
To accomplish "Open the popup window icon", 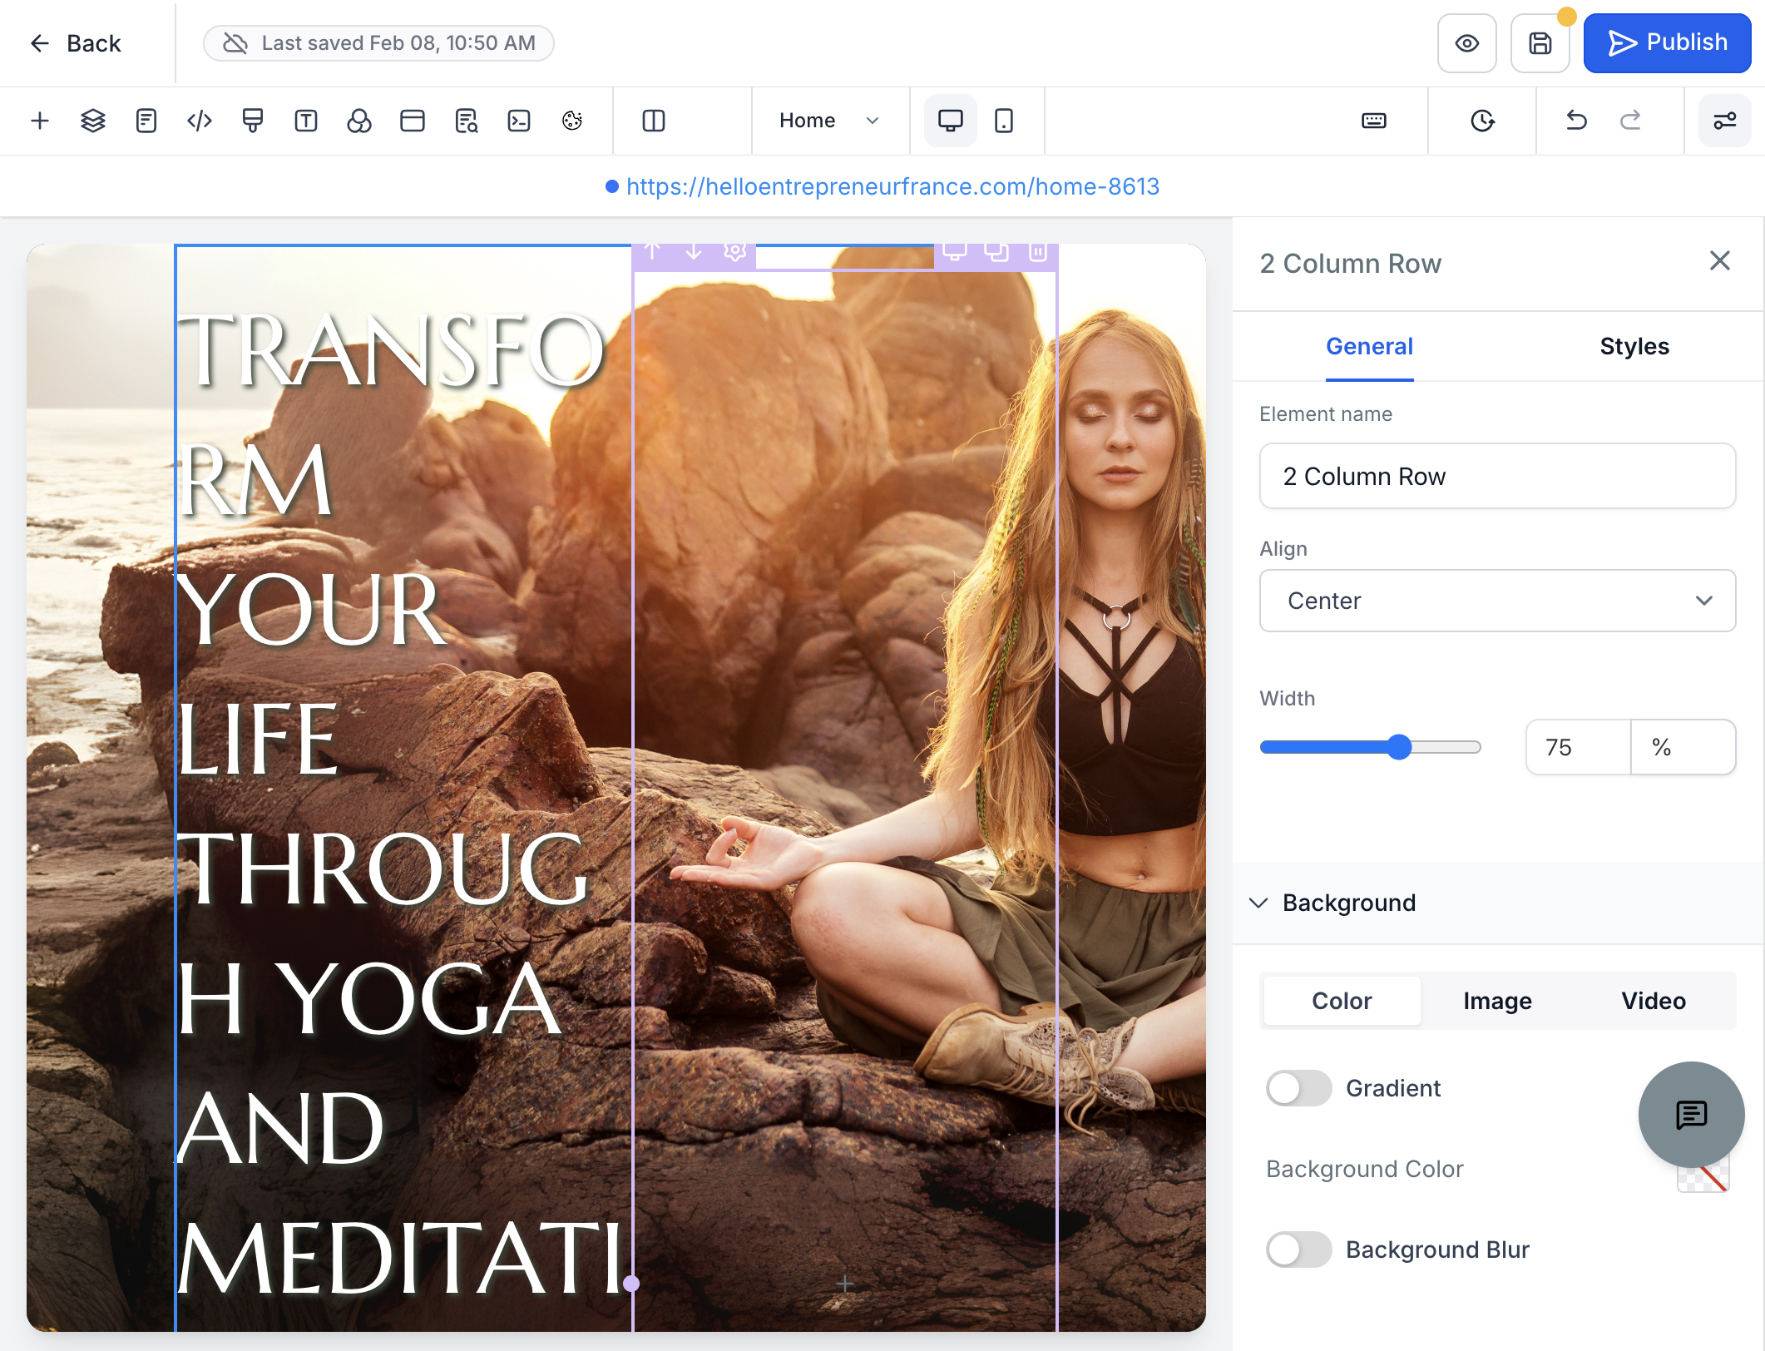I will [413, 121].
